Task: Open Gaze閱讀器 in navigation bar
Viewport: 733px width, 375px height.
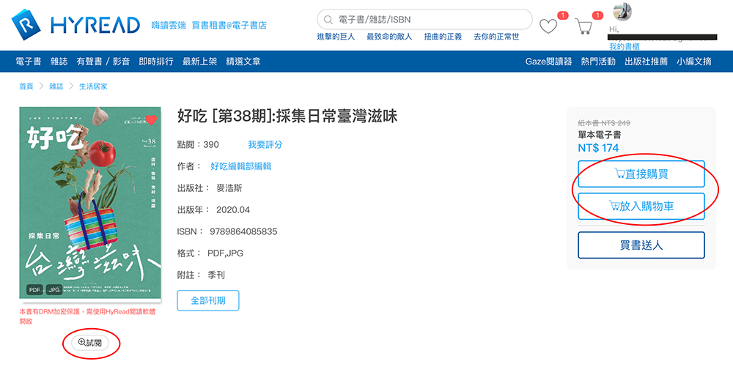Action: coord(548,62)
